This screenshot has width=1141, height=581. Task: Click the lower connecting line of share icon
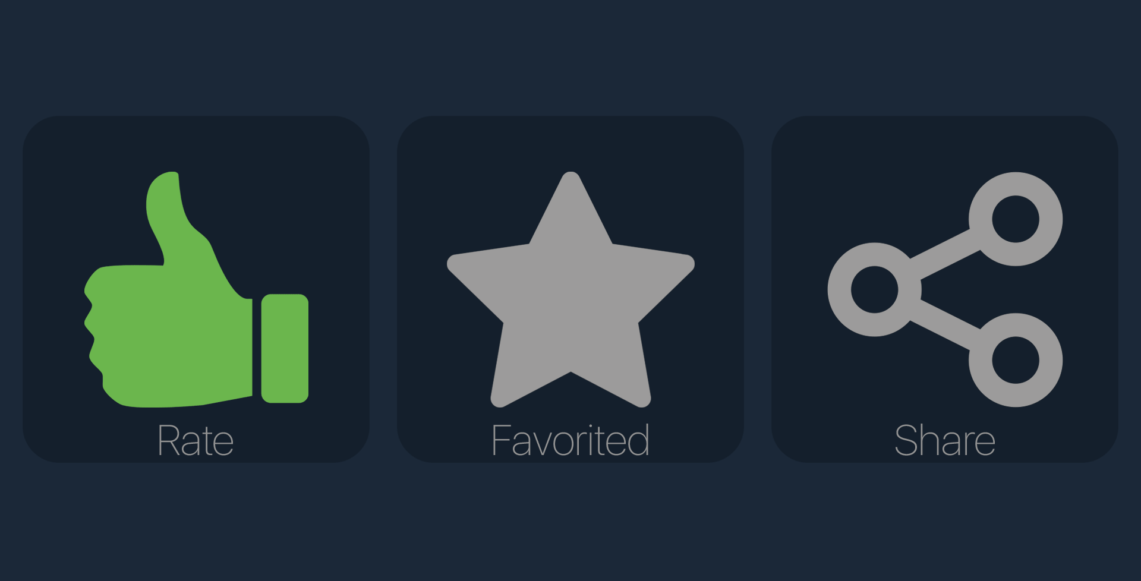click(945, 325)
